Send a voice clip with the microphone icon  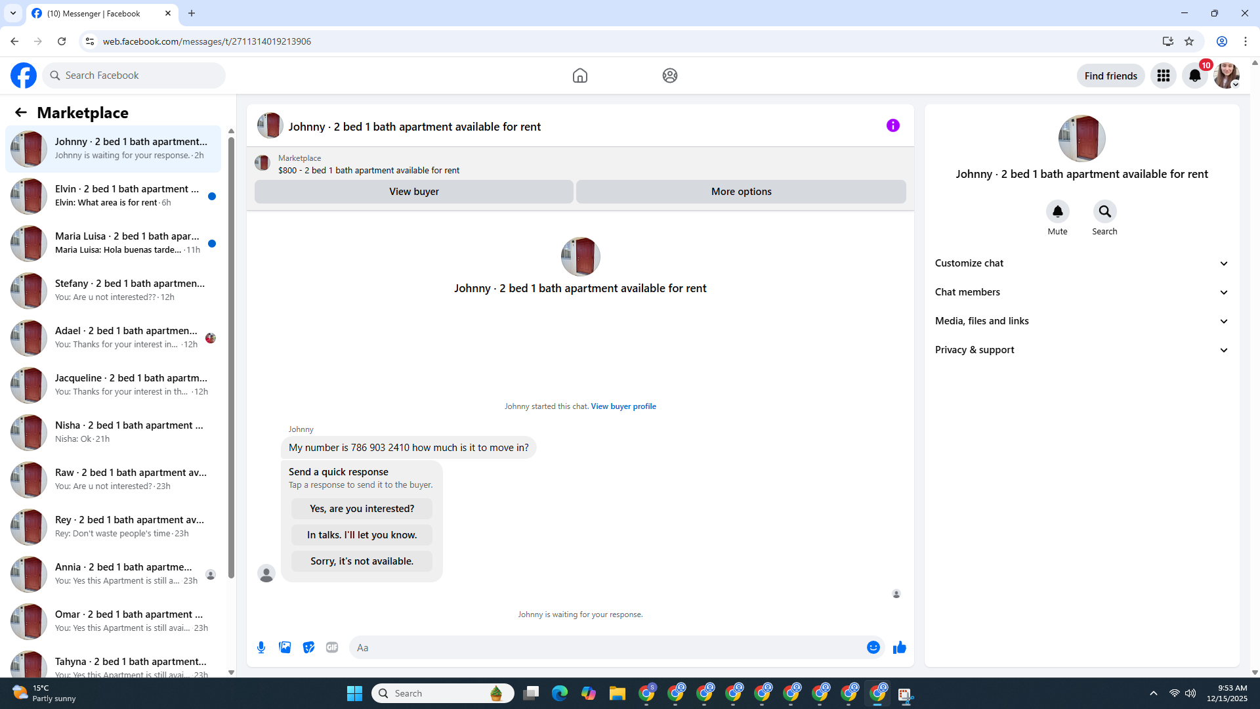261,647
